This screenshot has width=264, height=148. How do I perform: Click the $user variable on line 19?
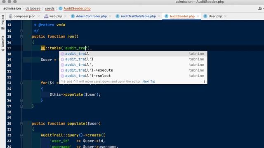click(46, 60)
